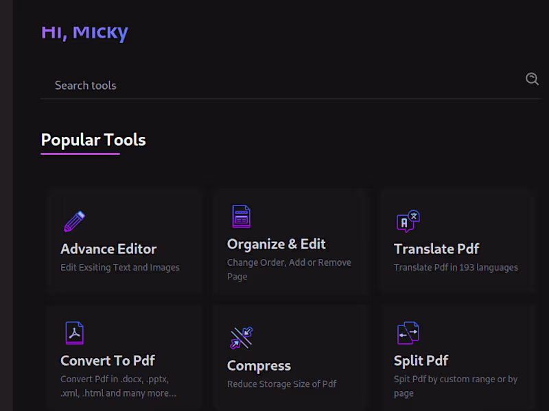Launch the Compress tool title
The width and height of the screenshot is (549, 411).
259,366
